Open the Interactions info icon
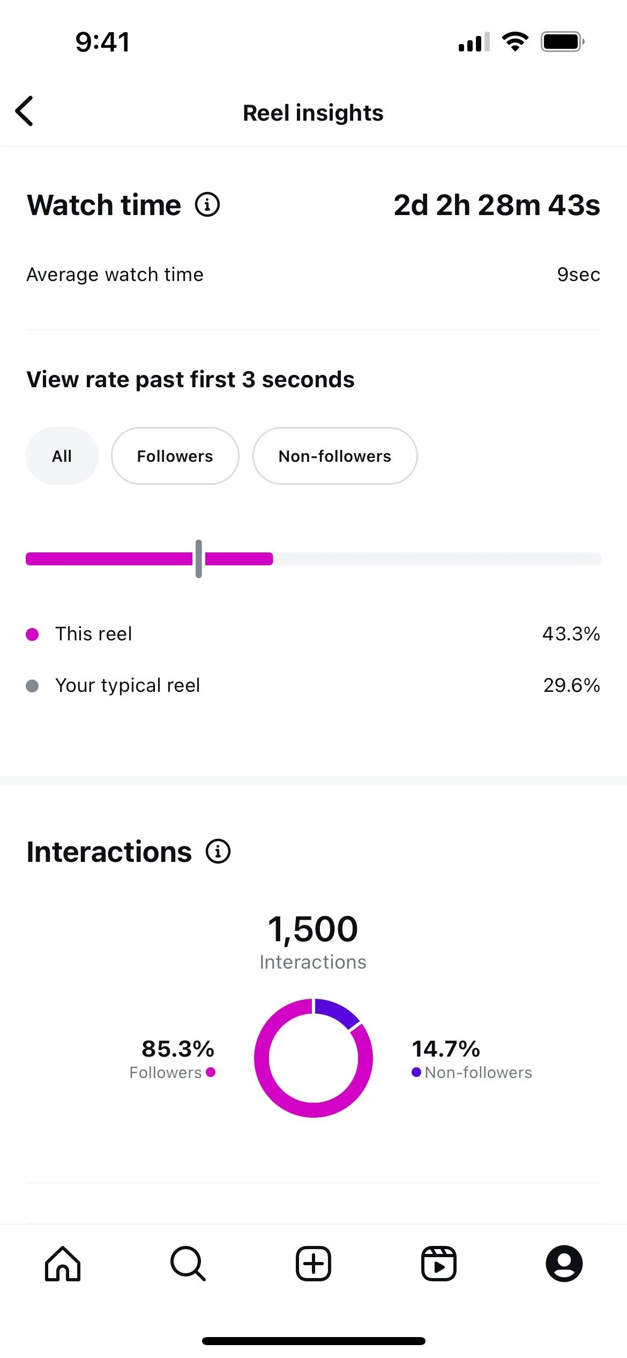 point(218,851)
